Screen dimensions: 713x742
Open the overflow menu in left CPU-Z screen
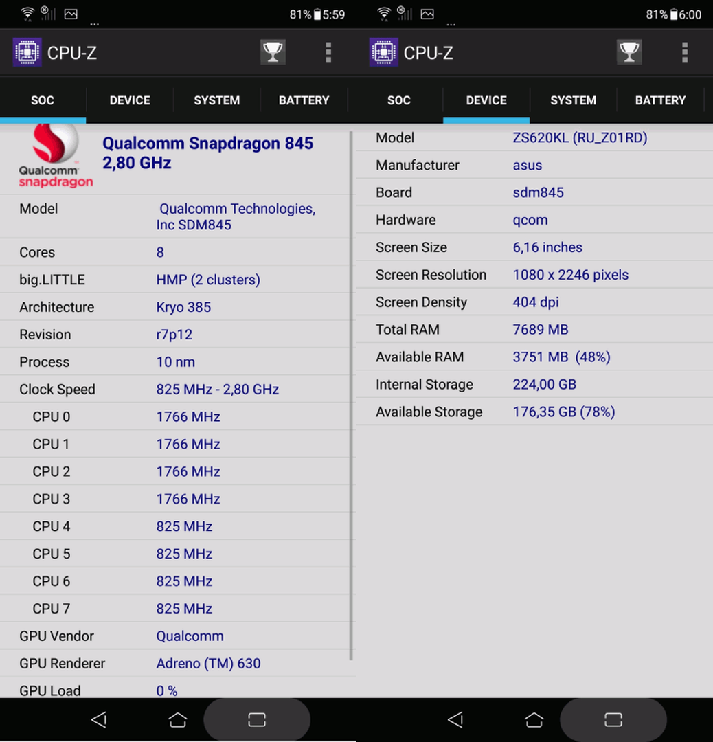[328, 52]
